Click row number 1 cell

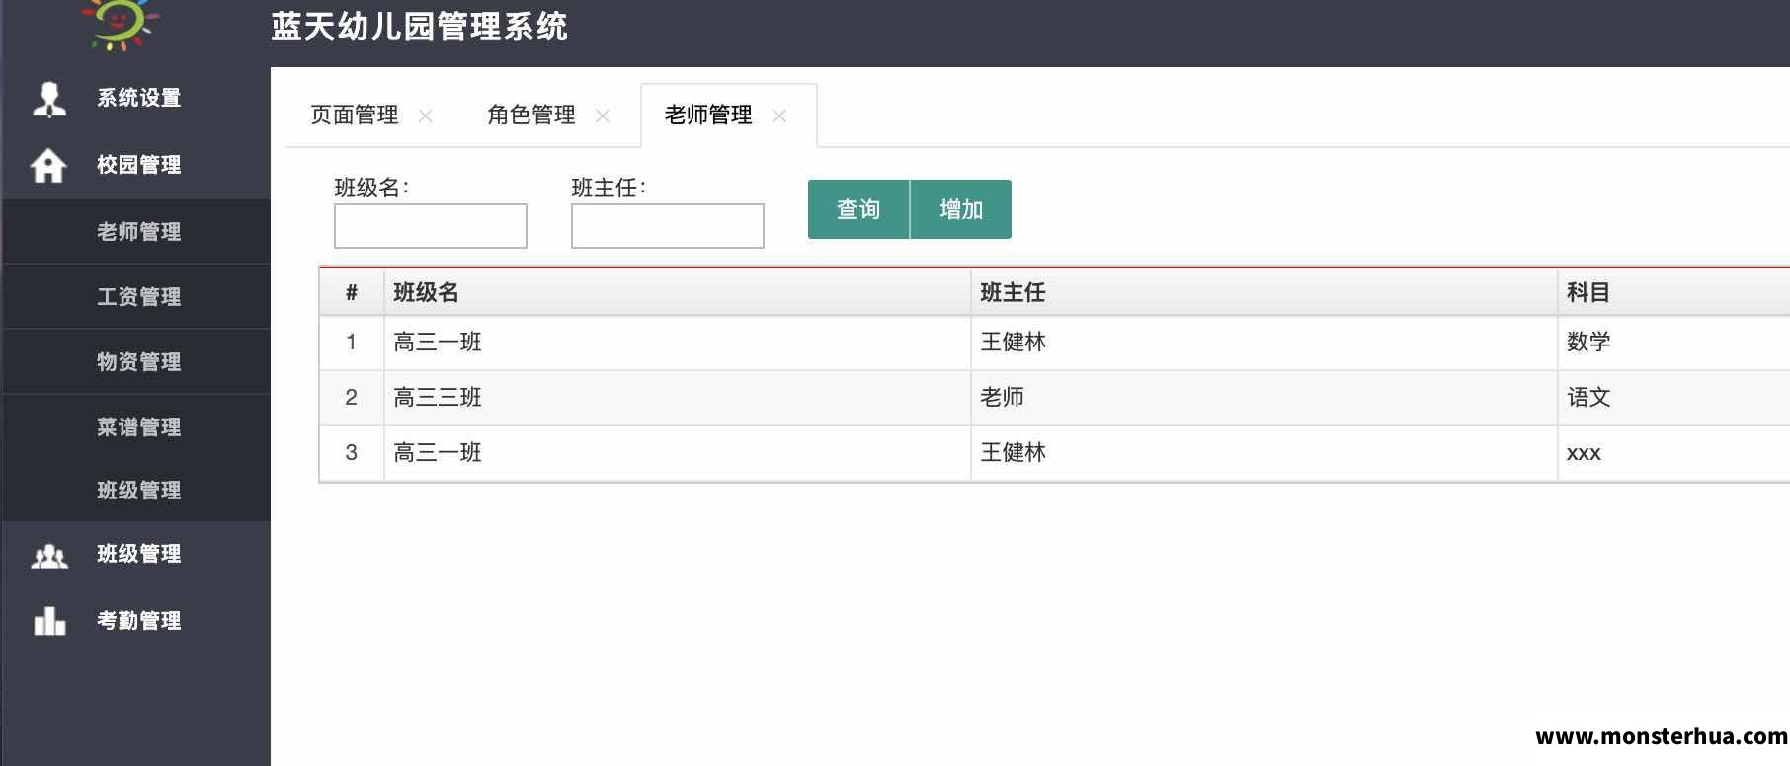click(x=351, y=343)
